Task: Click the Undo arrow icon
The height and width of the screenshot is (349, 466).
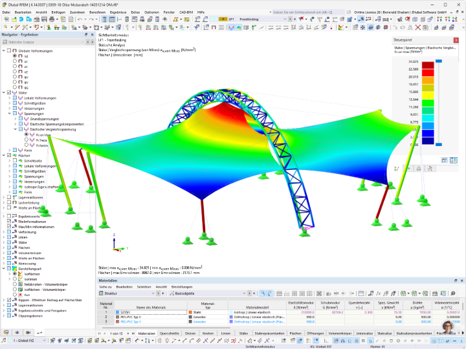Action: coord(80,19)
